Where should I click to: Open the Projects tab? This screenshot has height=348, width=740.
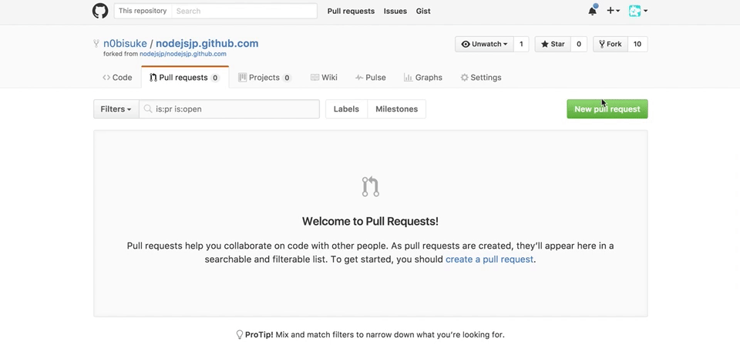tap(264, 77)
